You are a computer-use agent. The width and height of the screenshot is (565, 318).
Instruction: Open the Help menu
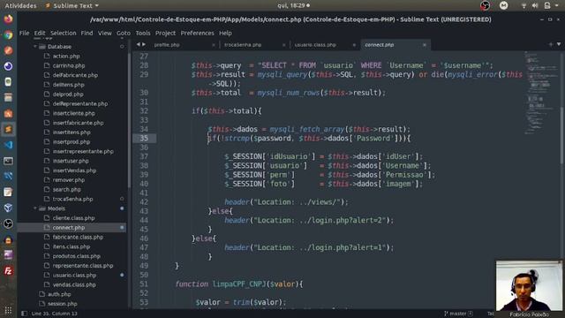tap(226, 33)
